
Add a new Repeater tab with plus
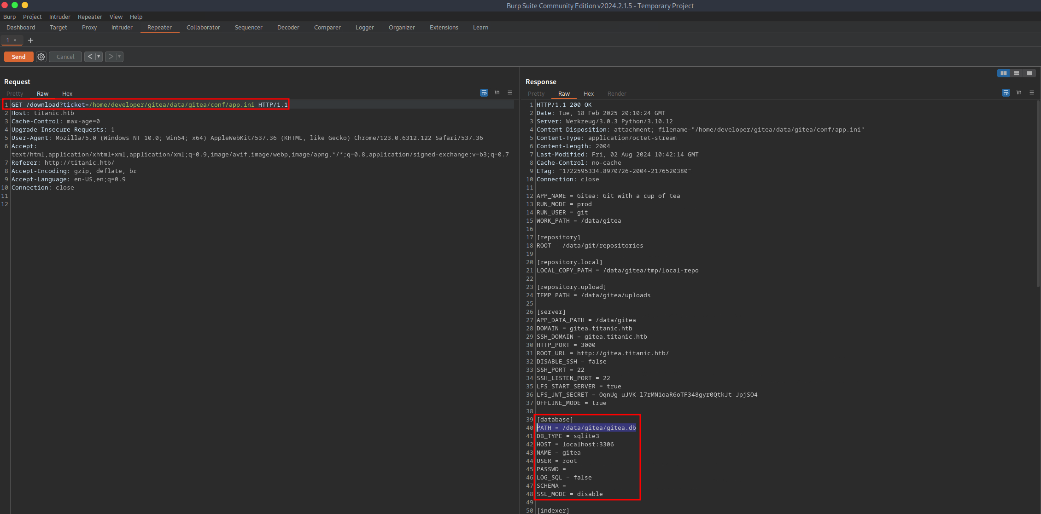(30, 40)
